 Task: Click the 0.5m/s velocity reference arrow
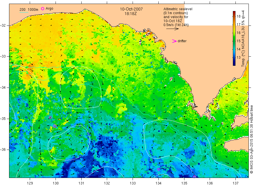tap(172, 29)
